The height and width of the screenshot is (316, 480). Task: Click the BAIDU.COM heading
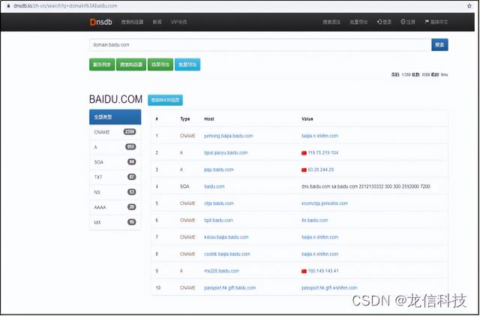[115, 99]
